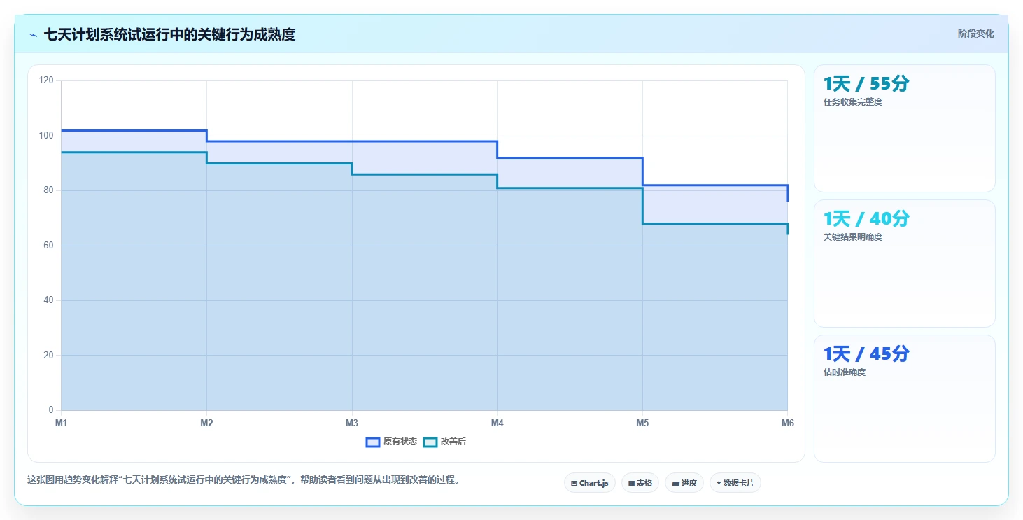The image size is (1023, 520).
Task: Click the M3 x-axis label
Action: point(352,423)
